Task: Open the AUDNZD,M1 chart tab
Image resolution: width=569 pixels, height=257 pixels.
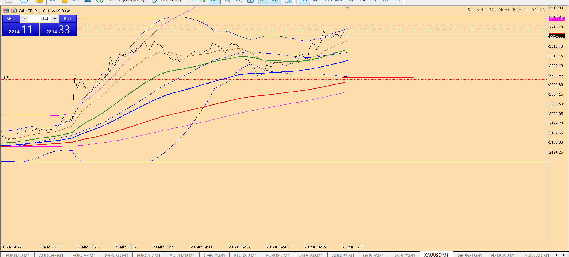Action: 182,255
